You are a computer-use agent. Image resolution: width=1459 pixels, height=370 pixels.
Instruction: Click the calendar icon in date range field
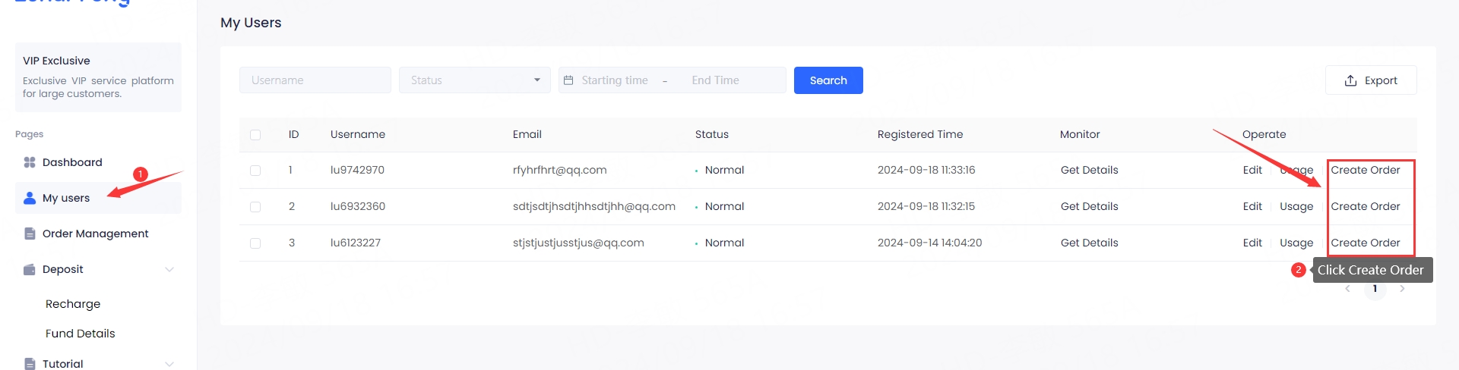[568, 80]
